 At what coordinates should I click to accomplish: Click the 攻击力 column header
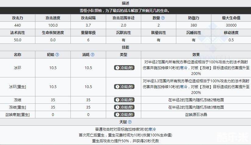pos(18,18)
